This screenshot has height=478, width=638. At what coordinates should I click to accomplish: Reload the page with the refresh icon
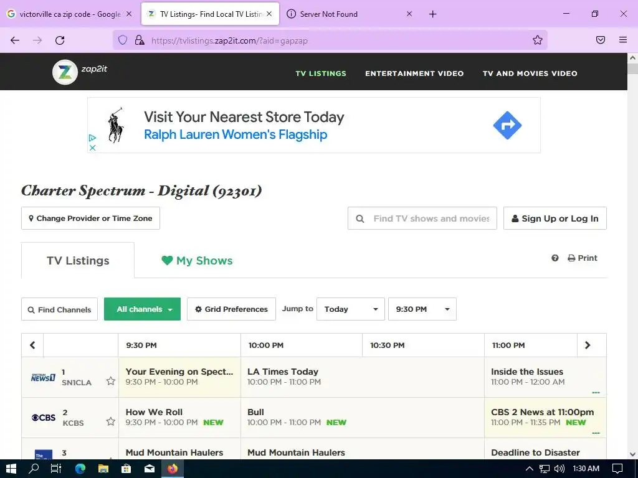(60, 40)
